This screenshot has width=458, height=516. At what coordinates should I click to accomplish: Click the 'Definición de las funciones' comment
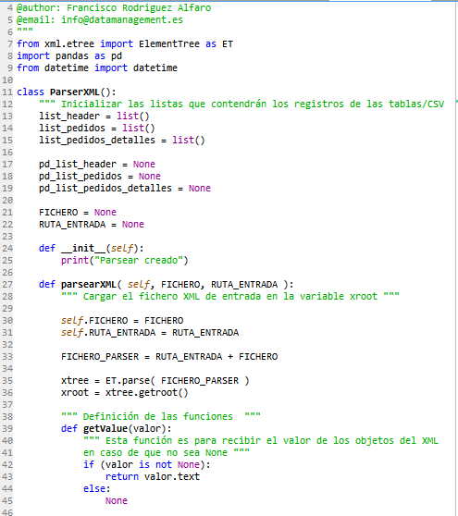(161, 417)
